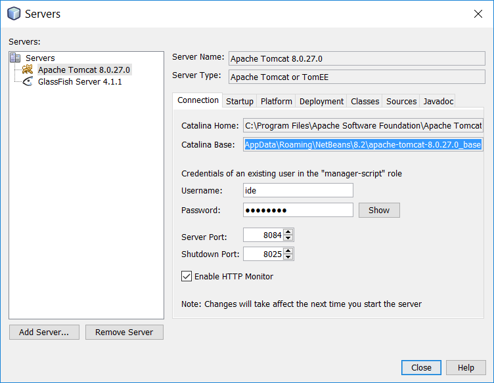Screen dimensions: 494x383
Task: Click the Username input field
Action: click(x=298, y=191)
